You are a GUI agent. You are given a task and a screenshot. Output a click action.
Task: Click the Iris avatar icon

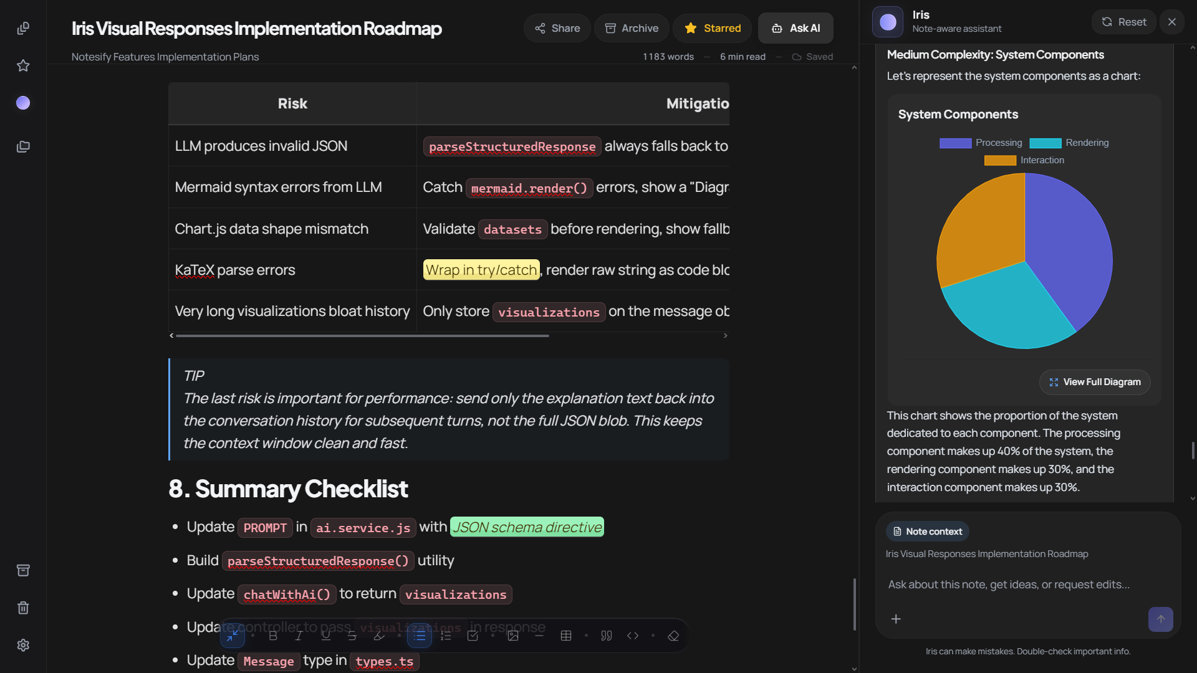tap(888, 22)
